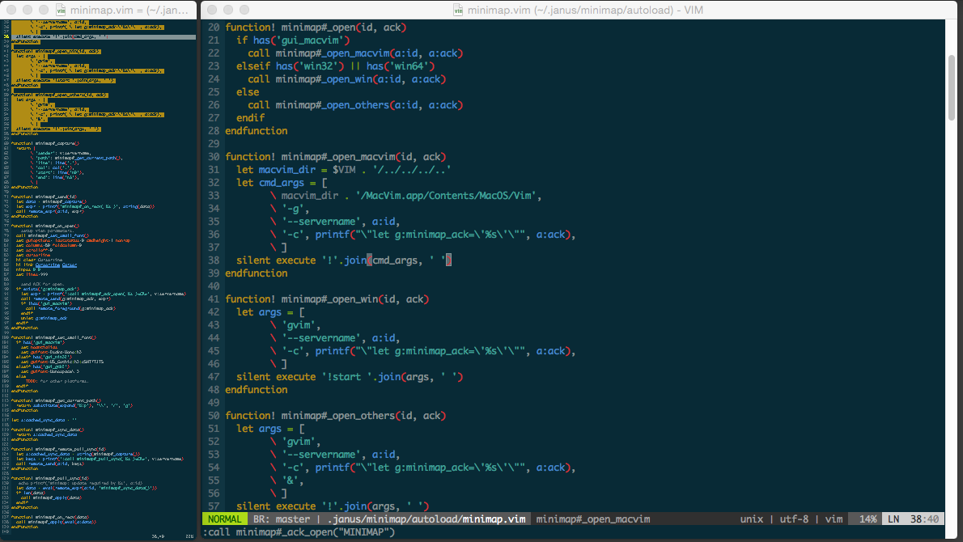Click 'endfunction' on line 48
This screenshot has height=542, width=963.
tap(256, 390)
